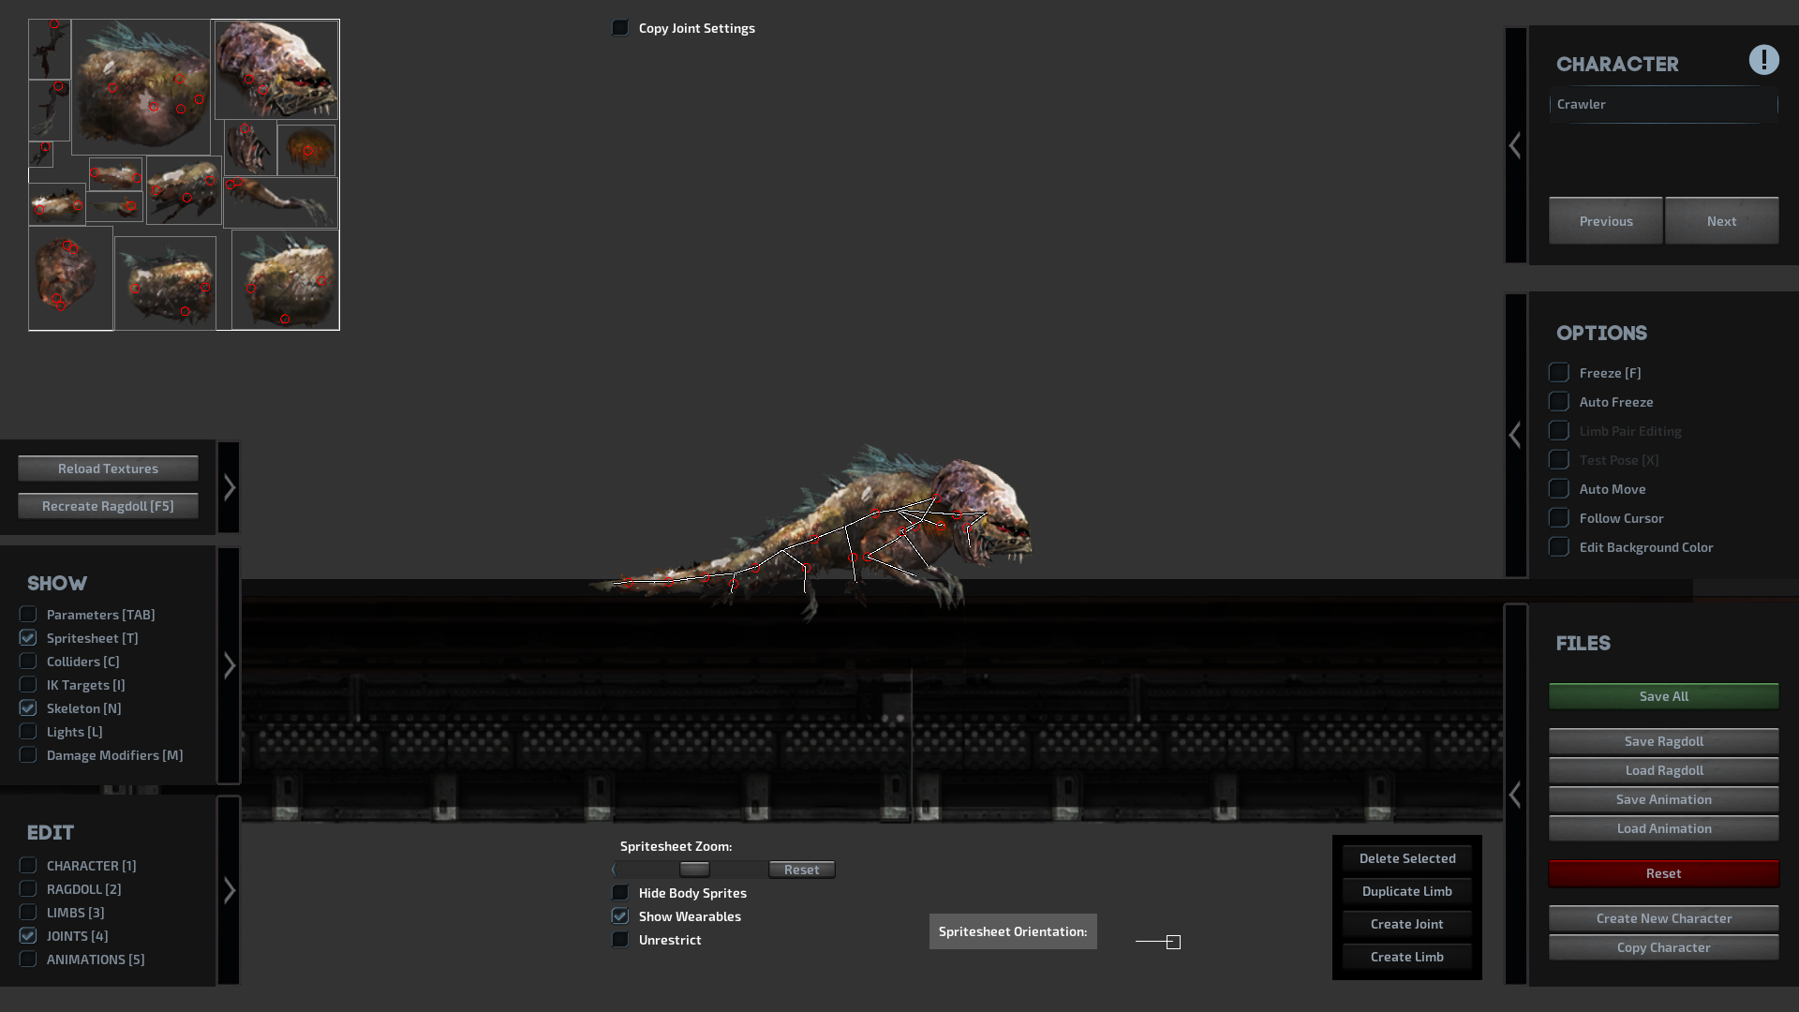Viewport: 1799px width, 1012px height.
Task: Switch edit mode to ANIMATIONS [5]
Action: (x=28, y=960)
